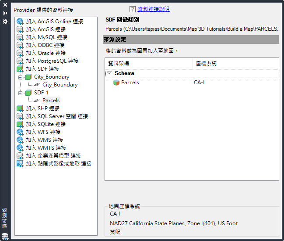The width and height of the screenshot is (284, 241).
Task: Close the data connect palette
Action: click(5, 5)
